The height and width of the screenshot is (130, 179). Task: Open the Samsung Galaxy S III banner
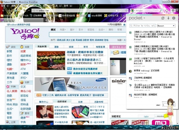click(71, 84)
